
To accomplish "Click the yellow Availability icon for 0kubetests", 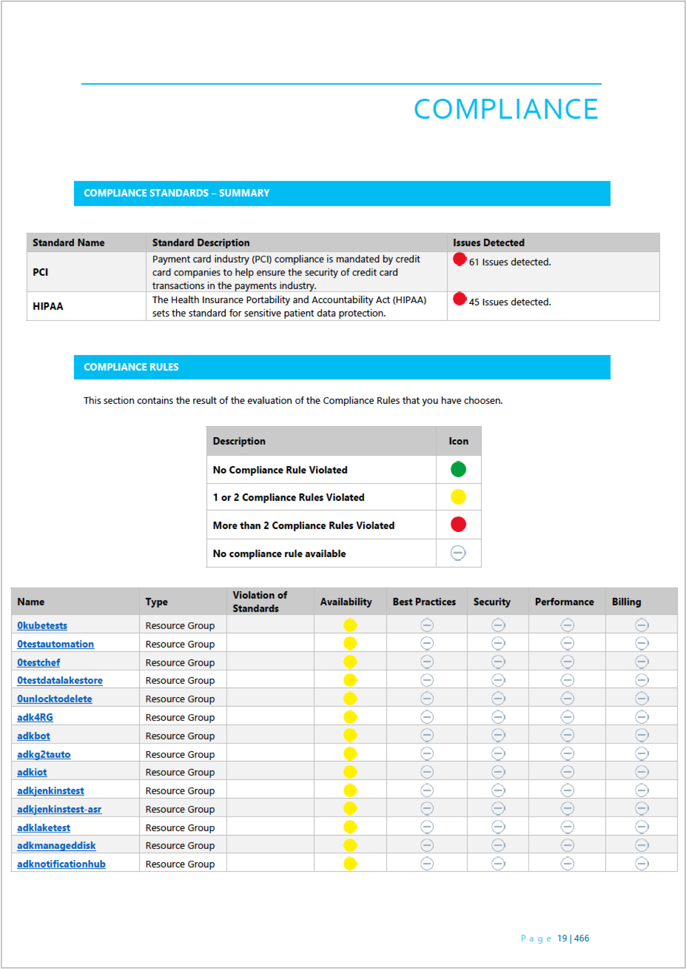I will pyautogui.click(x=350, y=625).
